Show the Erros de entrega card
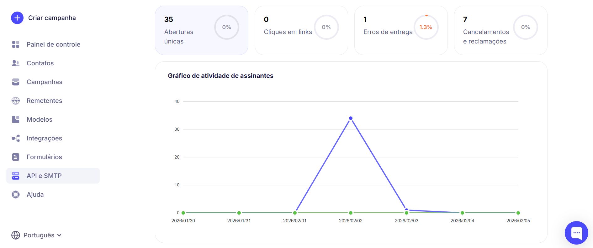Viewport: 593px width, 248px height. [401, 30]
